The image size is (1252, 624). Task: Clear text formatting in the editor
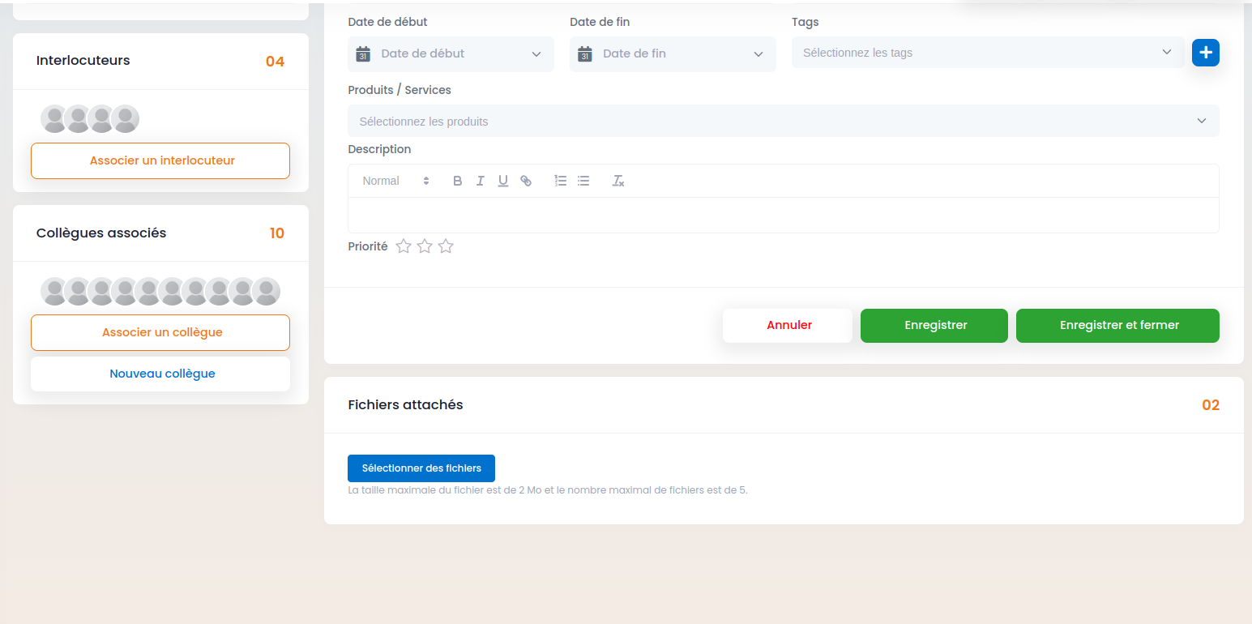pyautogui.click(x=617, y=181)
